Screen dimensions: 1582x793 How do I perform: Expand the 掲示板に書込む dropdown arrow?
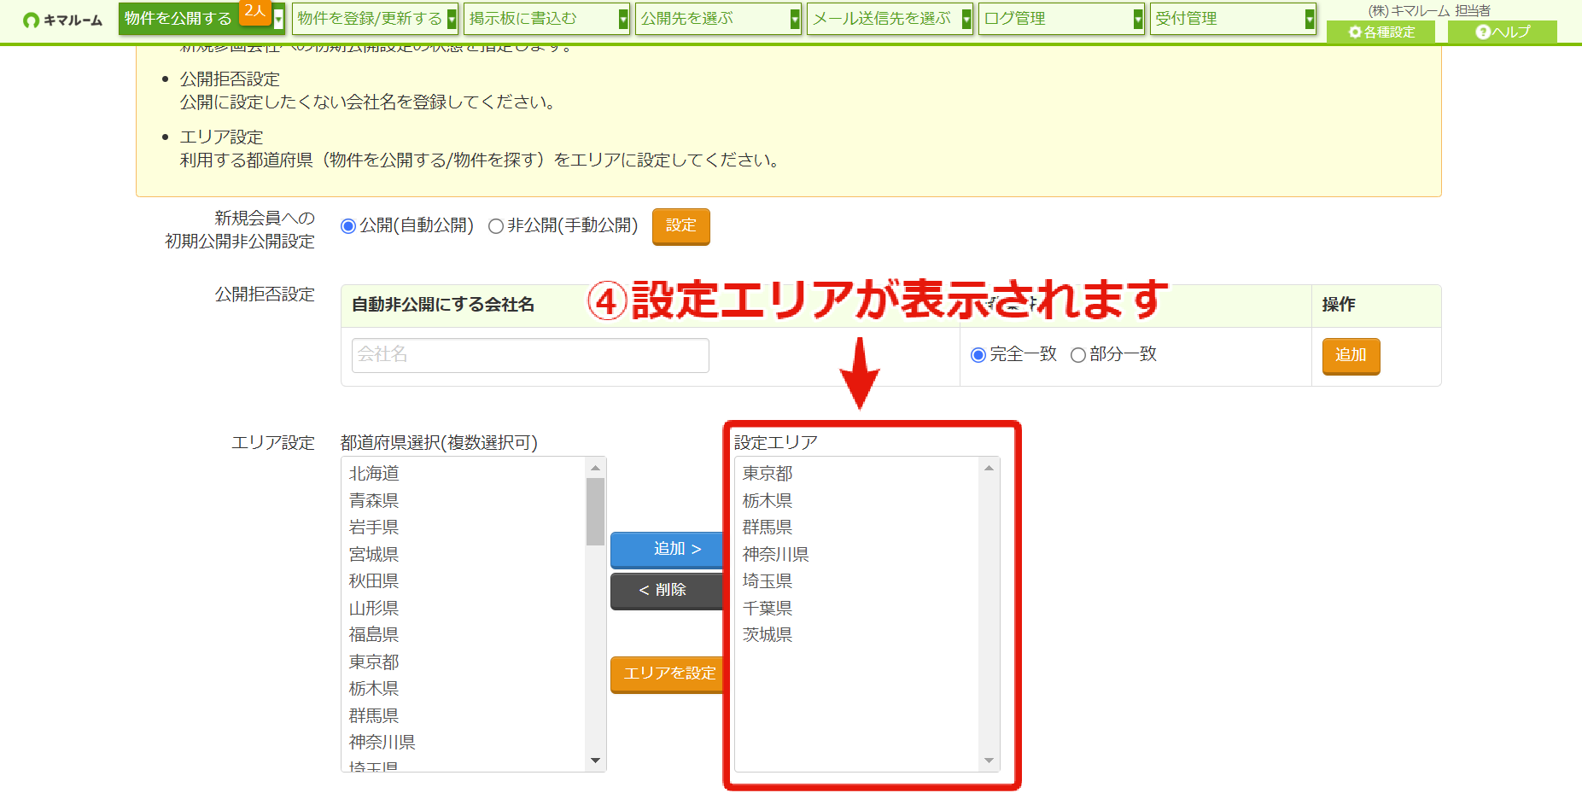[x=624, y=20]
